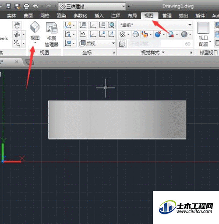This screenshot has width=219, height=224.
Task: Switch to the 布局 ribbon tab
Action: 132,16
